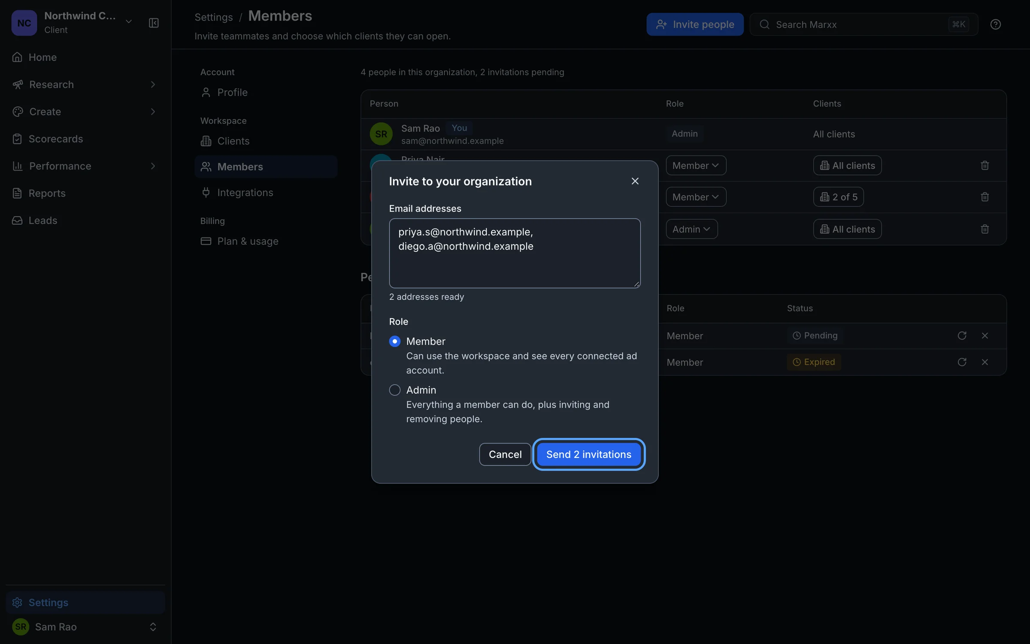Resend the Expired invitation refresh icon
The height and width of the screenshot is (644, 1030).
[x=962, y=362]
